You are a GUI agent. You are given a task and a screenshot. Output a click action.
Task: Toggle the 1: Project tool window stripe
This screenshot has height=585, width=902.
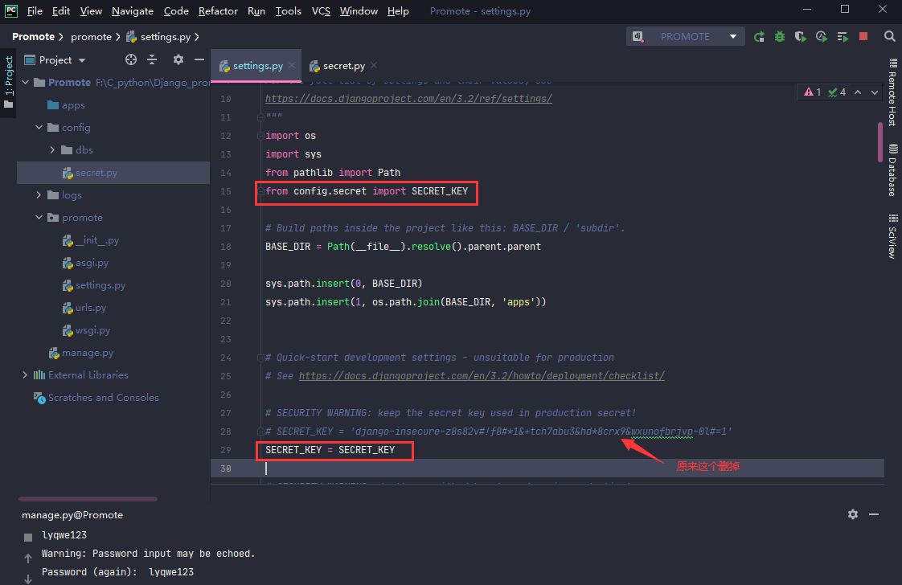pyautogui.click(x=9, y=82)
